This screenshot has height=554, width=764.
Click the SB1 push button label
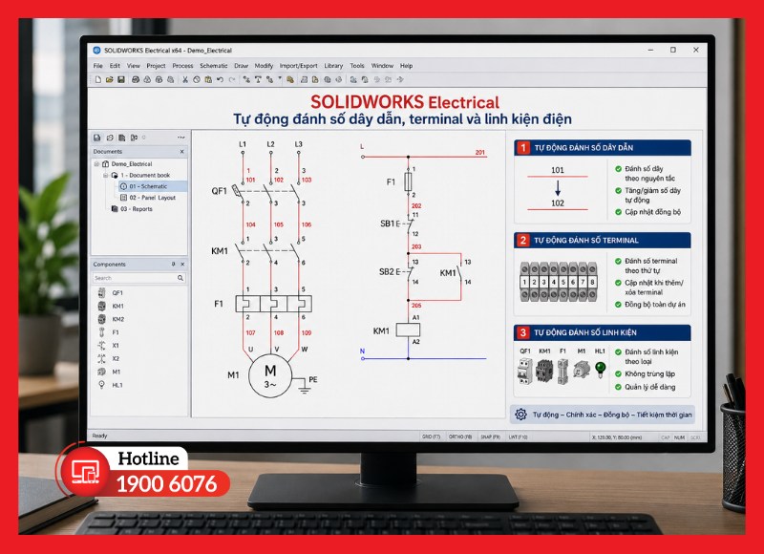(x=387, y=224)
